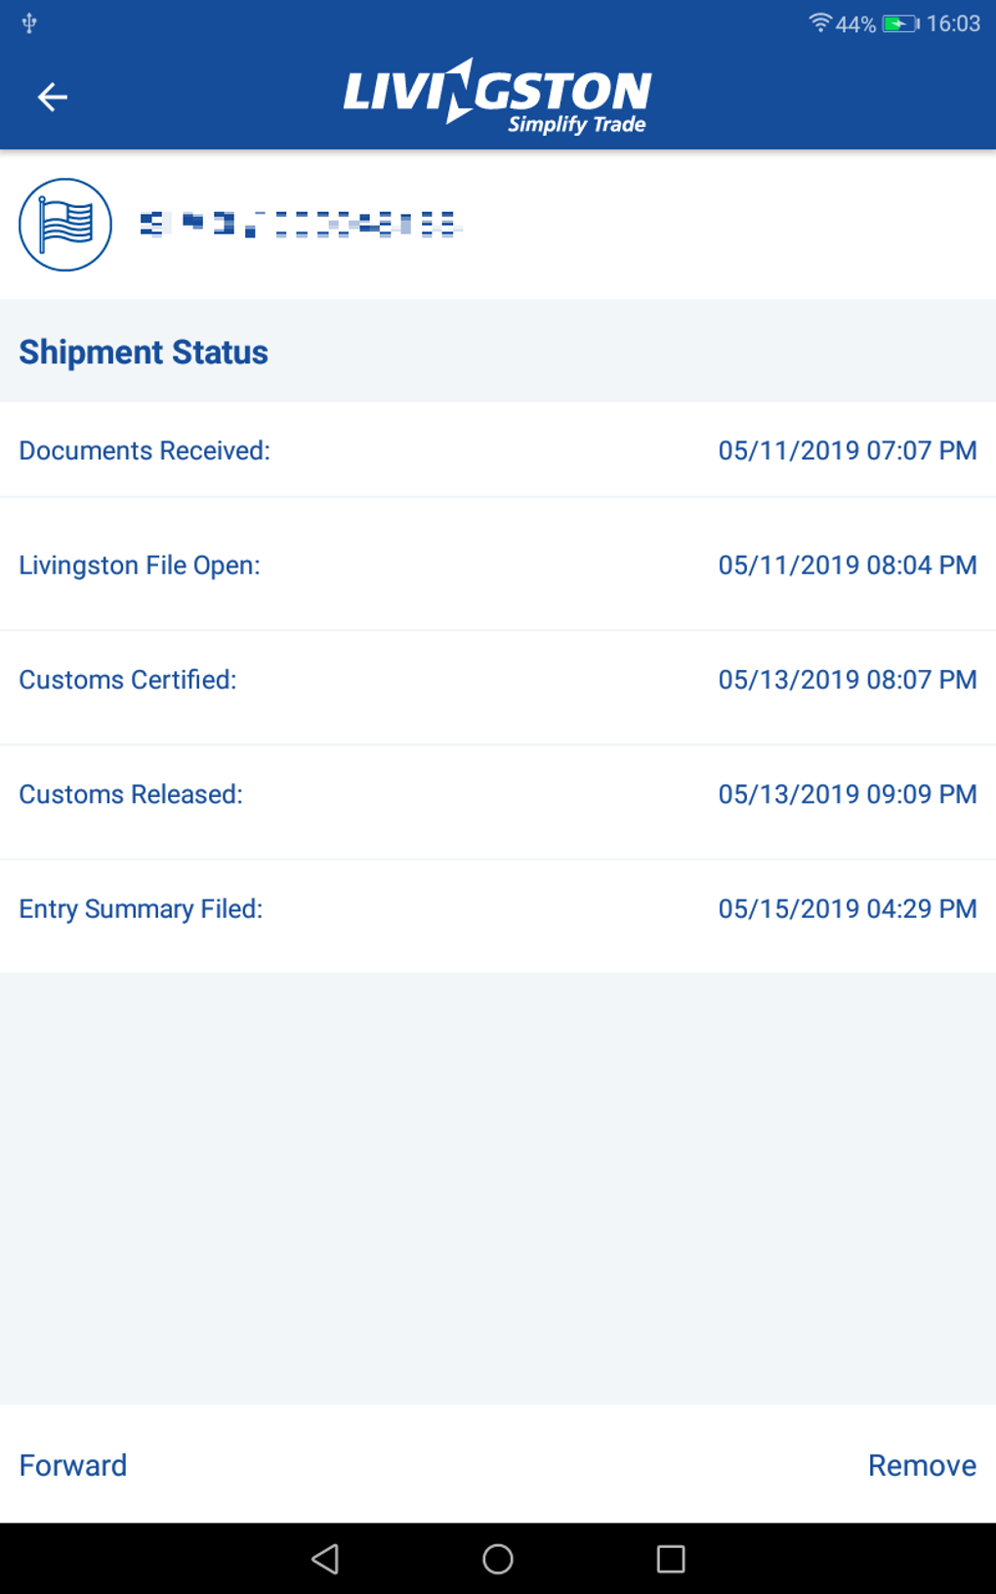Tap the Wi-Fi signal icon

click(x=819, y=22)
